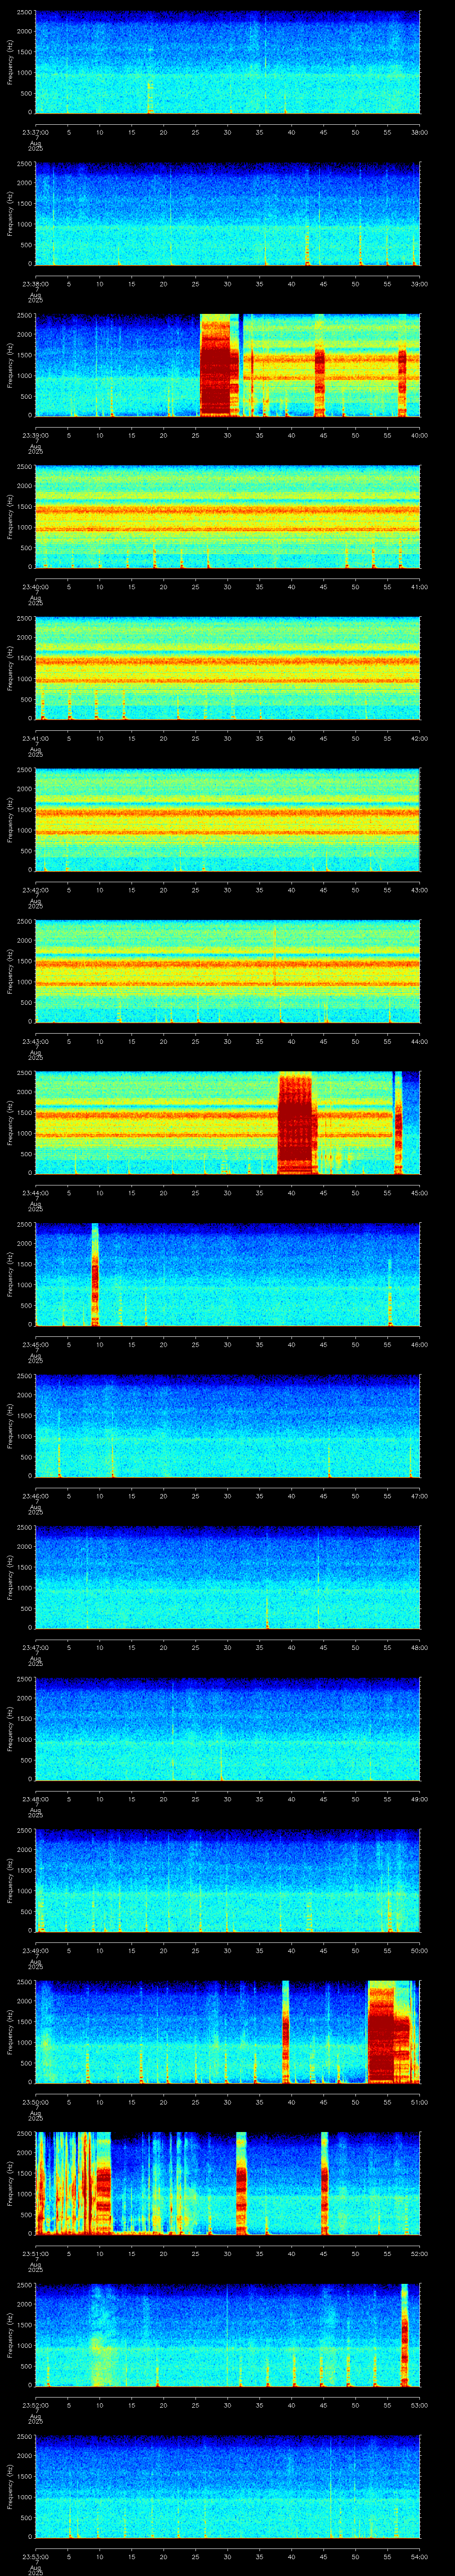Open the spectrogram panel ending at 54:00
The image size is (455, 2576).
click(227, 2486)
